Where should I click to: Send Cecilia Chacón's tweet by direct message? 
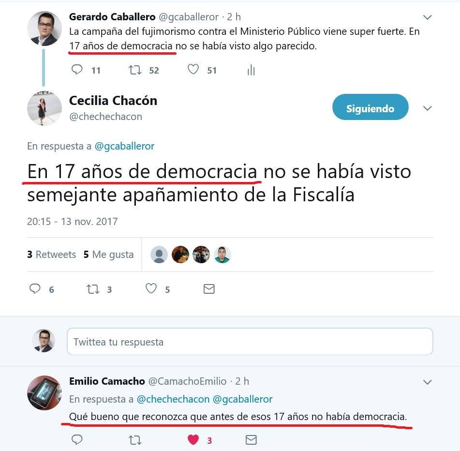[x=209, y=289]
